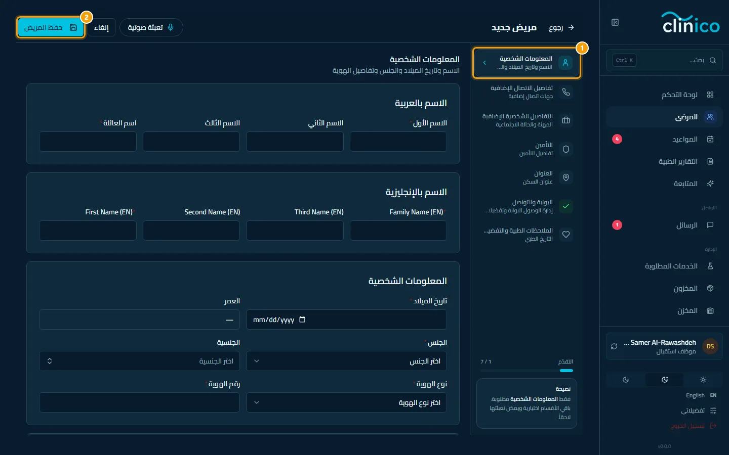Click the المواعيد calendar icon
This screenshot has height=455, width=729.
710,139
